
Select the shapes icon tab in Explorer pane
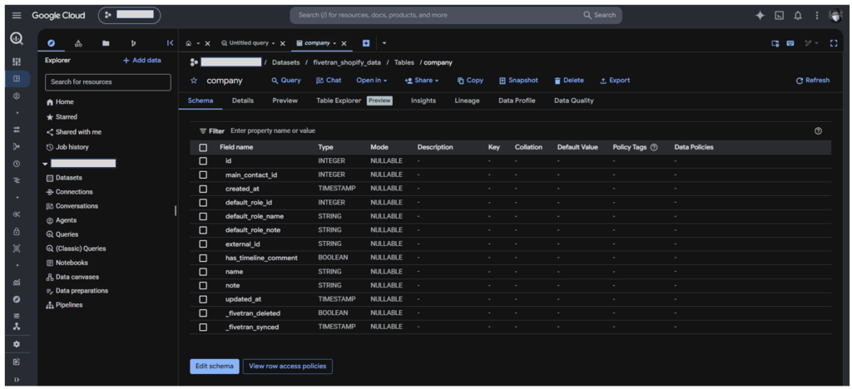78,43
